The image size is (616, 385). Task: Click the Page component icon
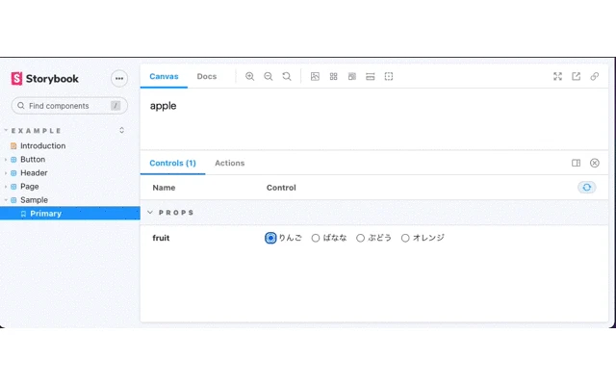click(13, 187)
